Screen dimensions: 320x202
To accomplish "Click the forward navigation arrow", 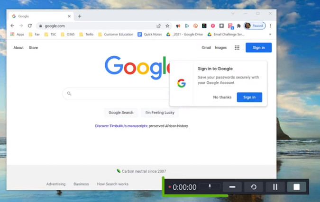I will click(x=21, y=26).
